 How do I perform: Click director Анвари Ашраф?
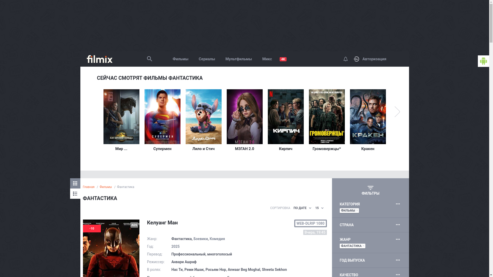pos(184,262)
